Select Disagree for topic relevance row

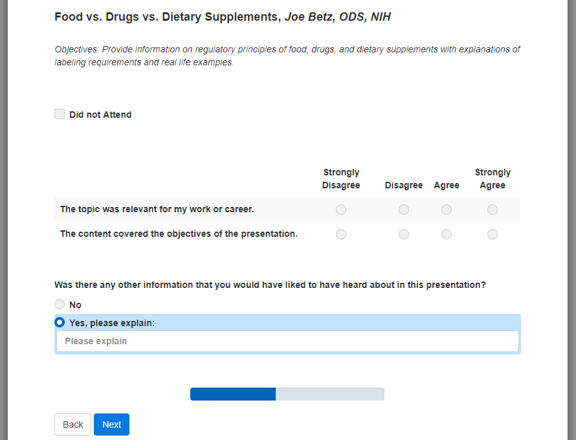tap(404, 210)
